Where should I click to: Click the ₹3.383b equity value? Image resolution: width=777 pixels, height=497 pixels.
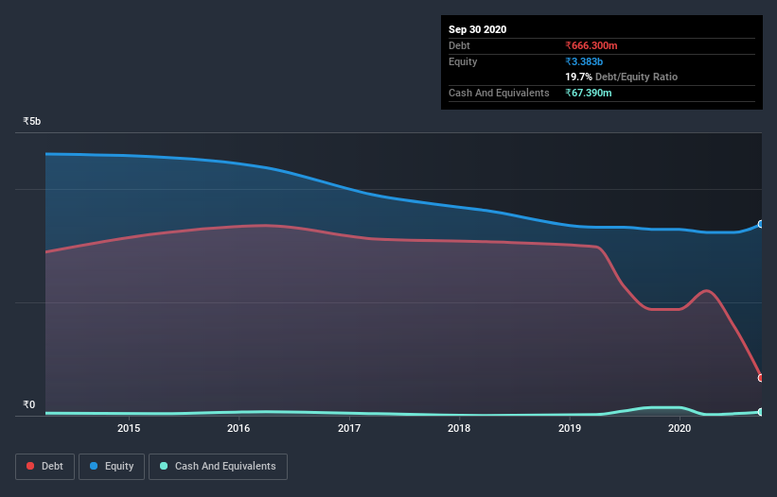(584, 61)
